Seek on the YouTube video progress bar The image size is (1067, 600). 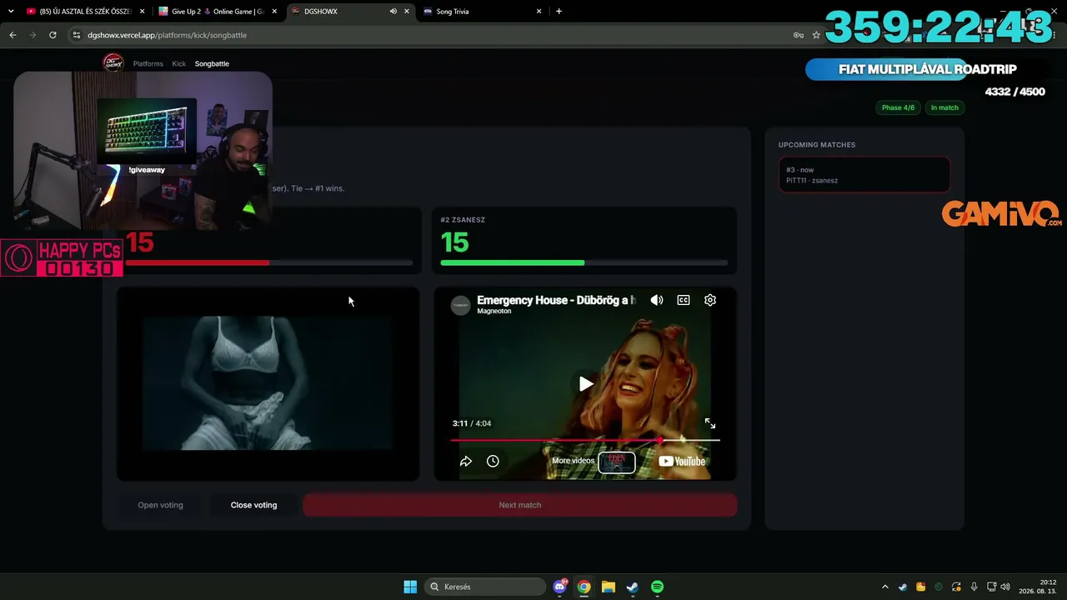[x=585, y=439]
